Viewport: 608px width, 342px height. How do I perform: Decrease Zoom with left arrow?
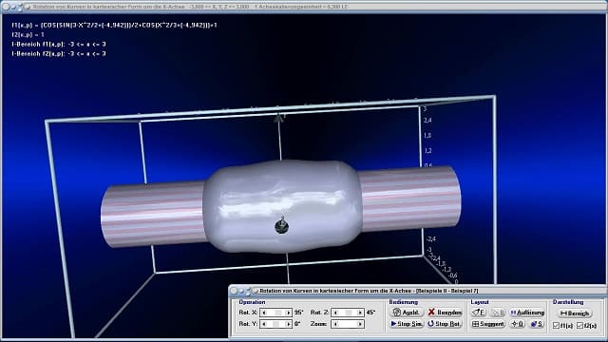(x=335, y=324)
